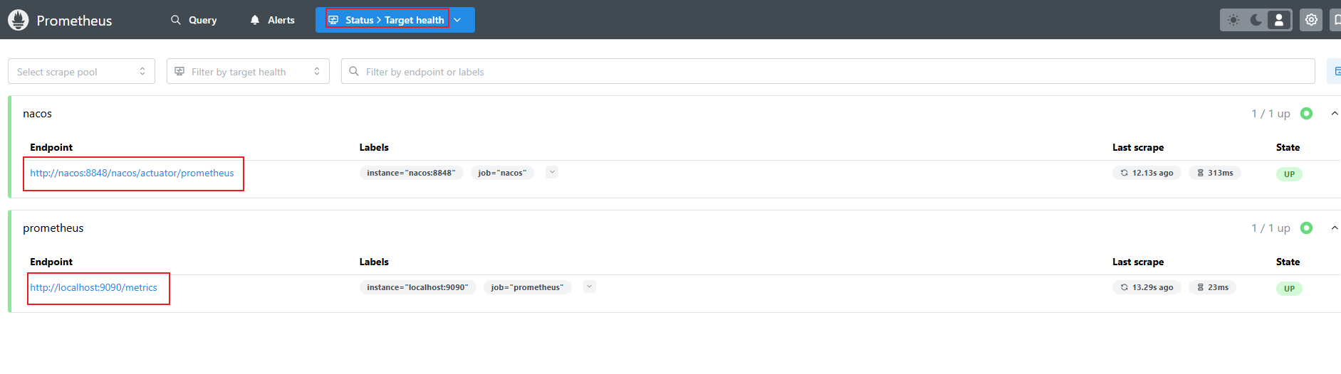
Task: Click 23ms scrape duration badge
Action: click(x=1212, y=287)
